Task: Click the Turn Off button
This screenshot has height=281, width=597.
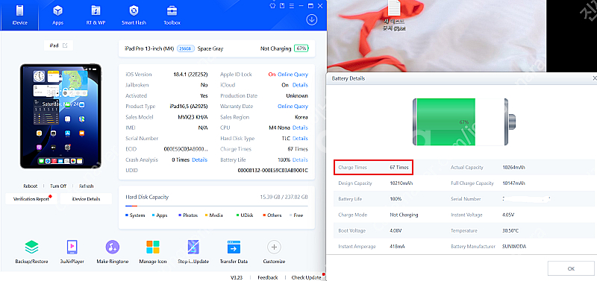Action: coord(58,186)
